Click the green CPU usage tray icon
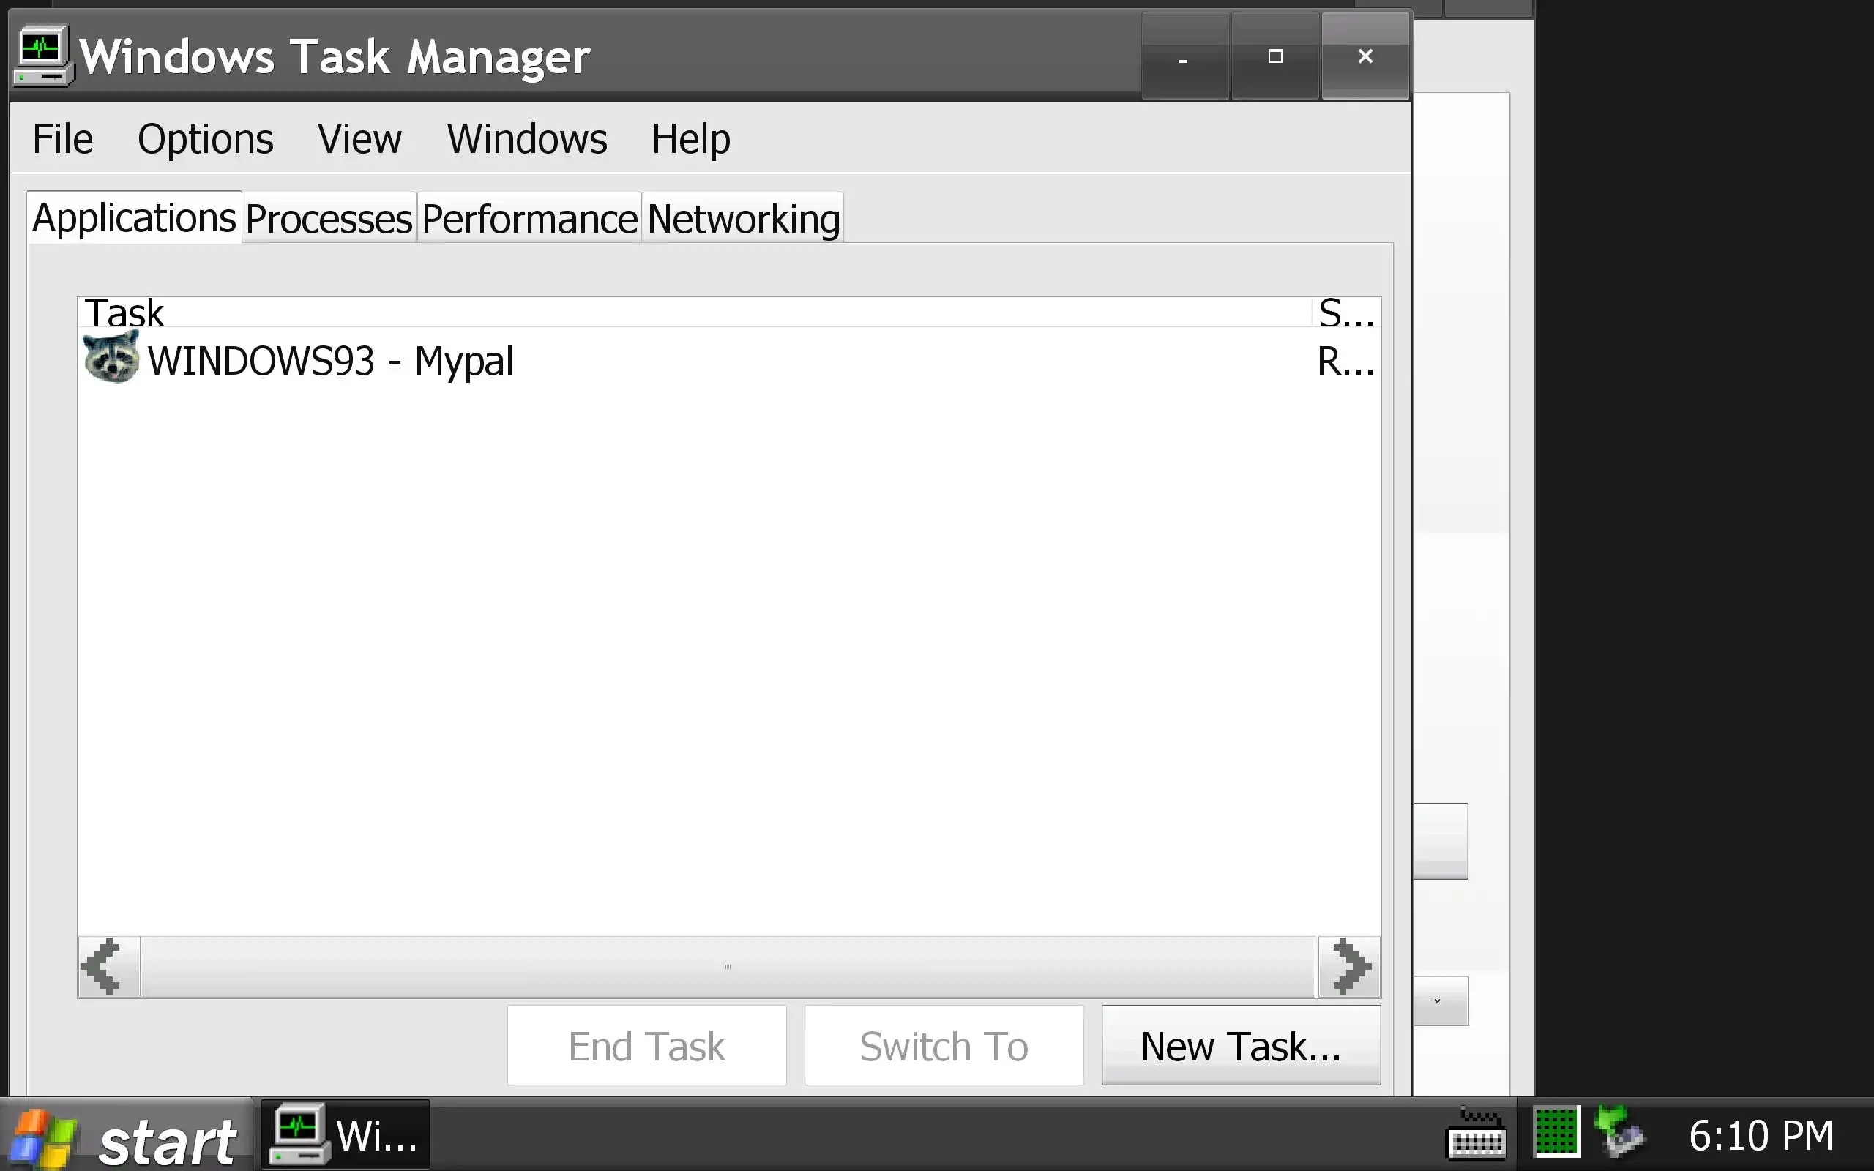This screenshot has height=1171, width=1874. (1556, 1132)
